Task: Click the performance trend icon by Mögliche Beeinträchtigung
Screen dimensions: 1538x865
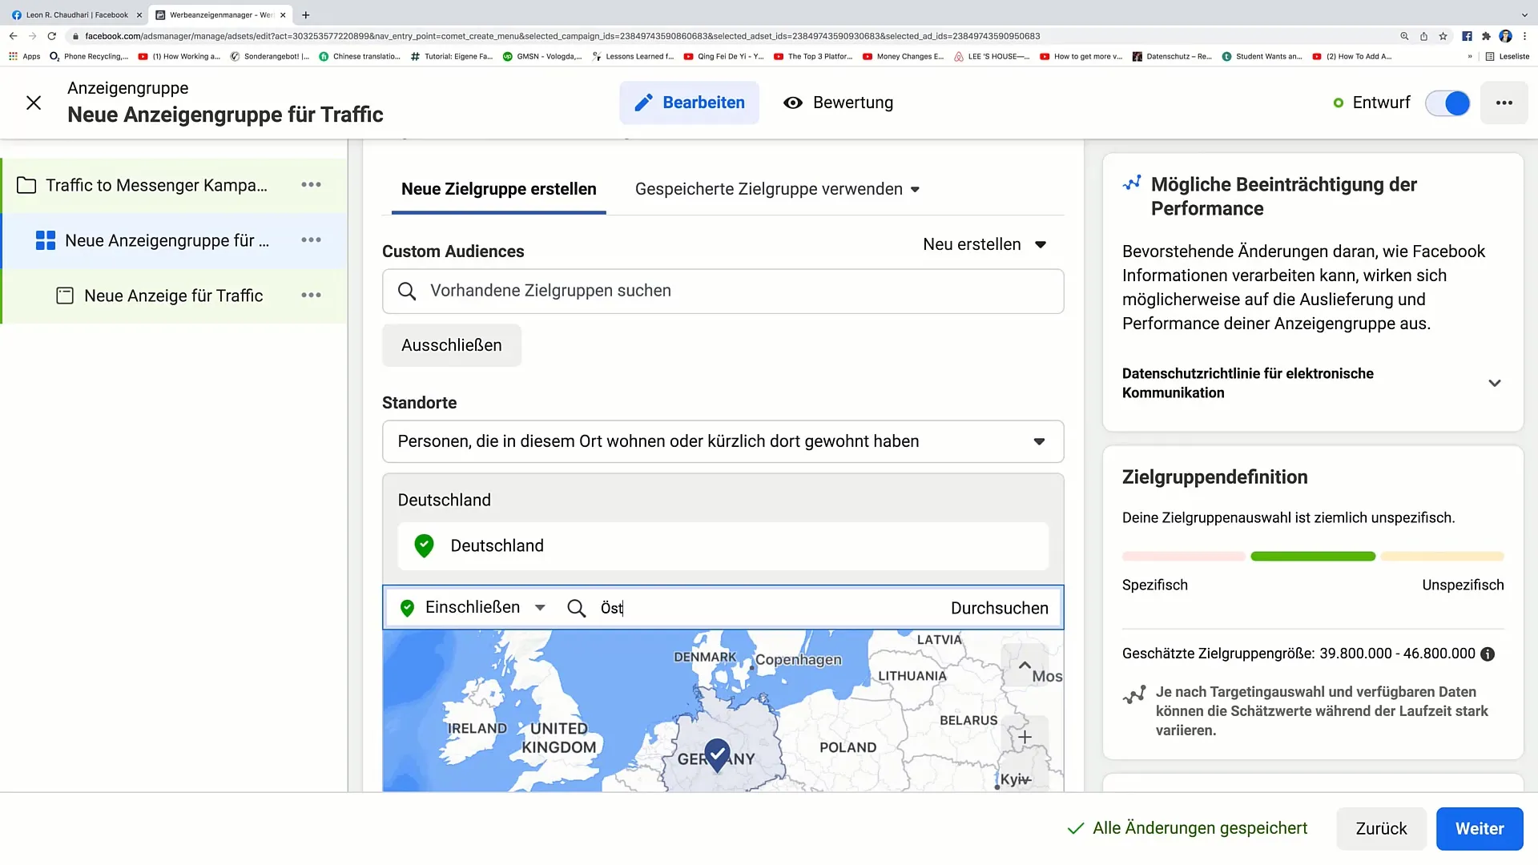Action: [1132, 183]
